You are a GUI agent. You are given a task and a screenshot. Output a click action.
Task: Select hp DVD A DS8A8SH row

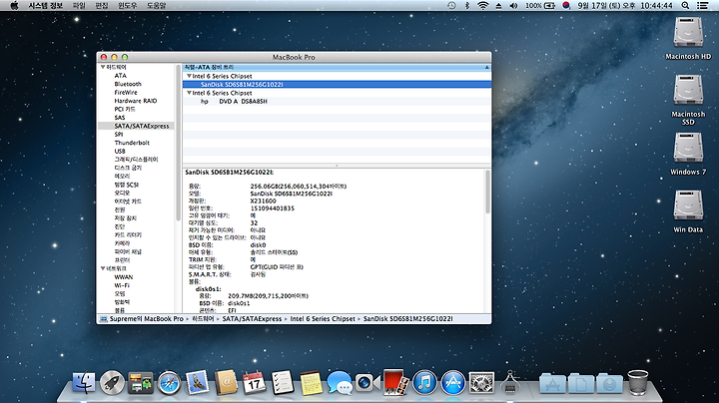click(338, 101)
